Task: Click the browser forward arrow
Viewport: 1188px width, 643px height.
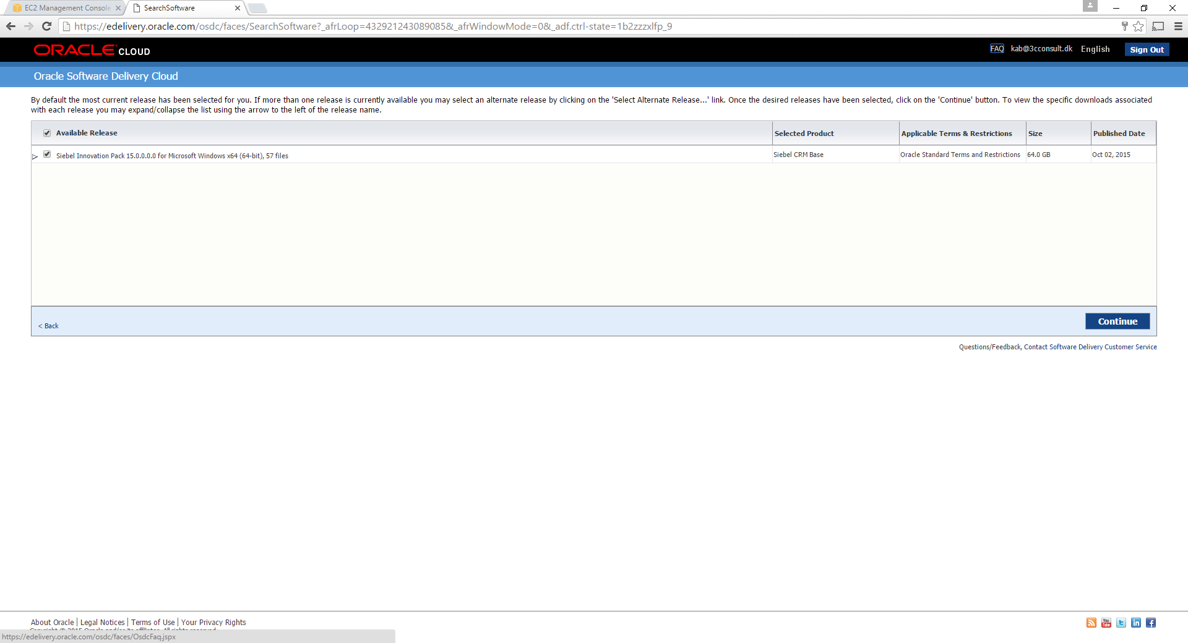Action: tap(28, 26)
